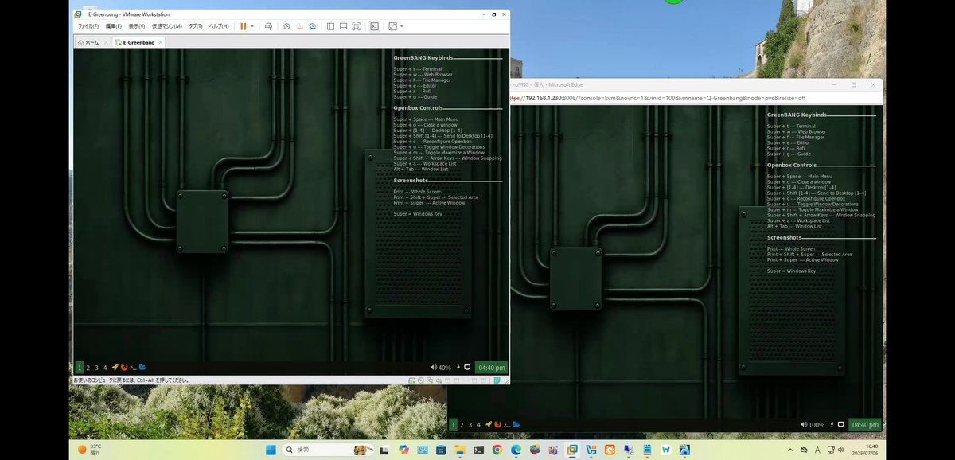Switch to workspace 4 in noVNC panel
This screenshot has width=955, height=460.
pos(479,425)
